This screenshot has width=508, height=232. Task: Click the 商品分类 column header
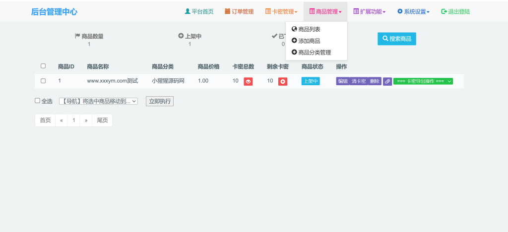(163, 66)
